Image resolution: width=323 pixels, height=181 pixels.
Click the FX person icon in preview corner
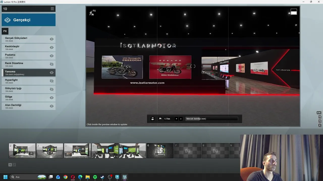coord(92,13)
